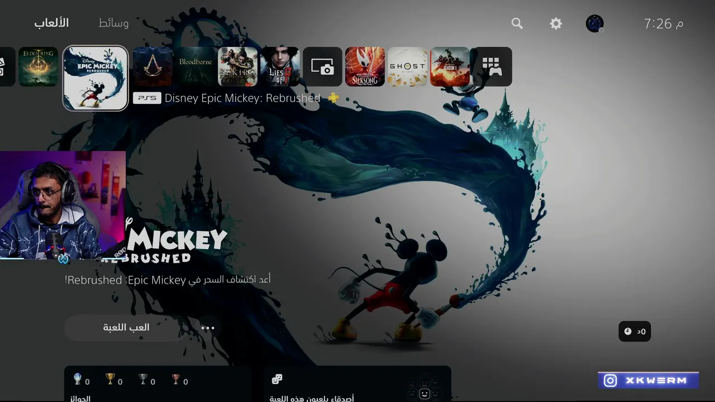Image resolution: width=715 pixels, height=402 pixels.
Task: Select the Season 1 game tile
Action: (x=450, y=66)
